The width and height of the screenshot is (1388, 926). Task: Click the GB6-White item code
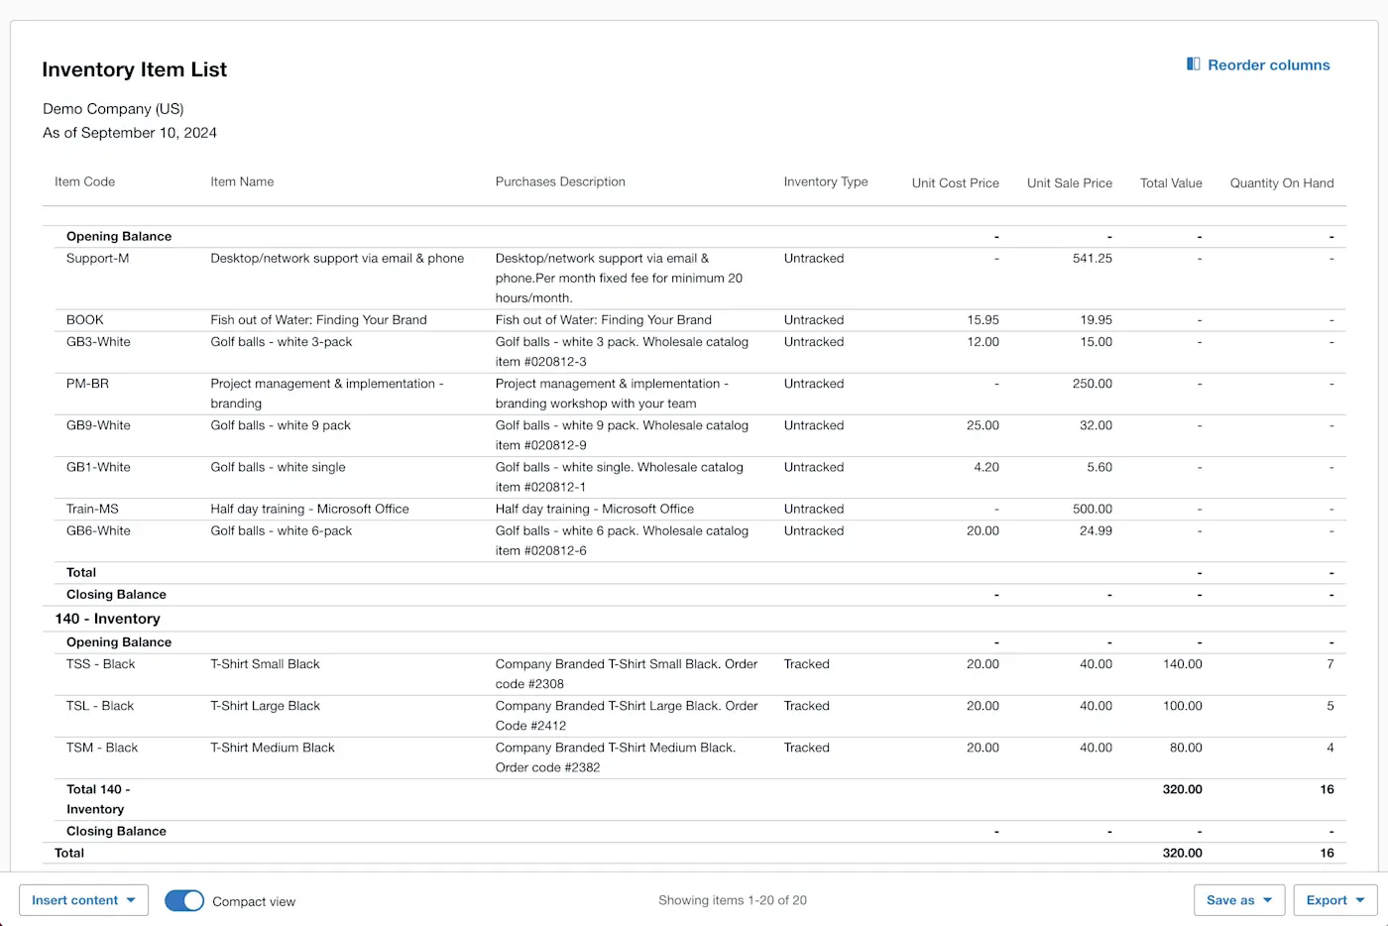point(98,529)
